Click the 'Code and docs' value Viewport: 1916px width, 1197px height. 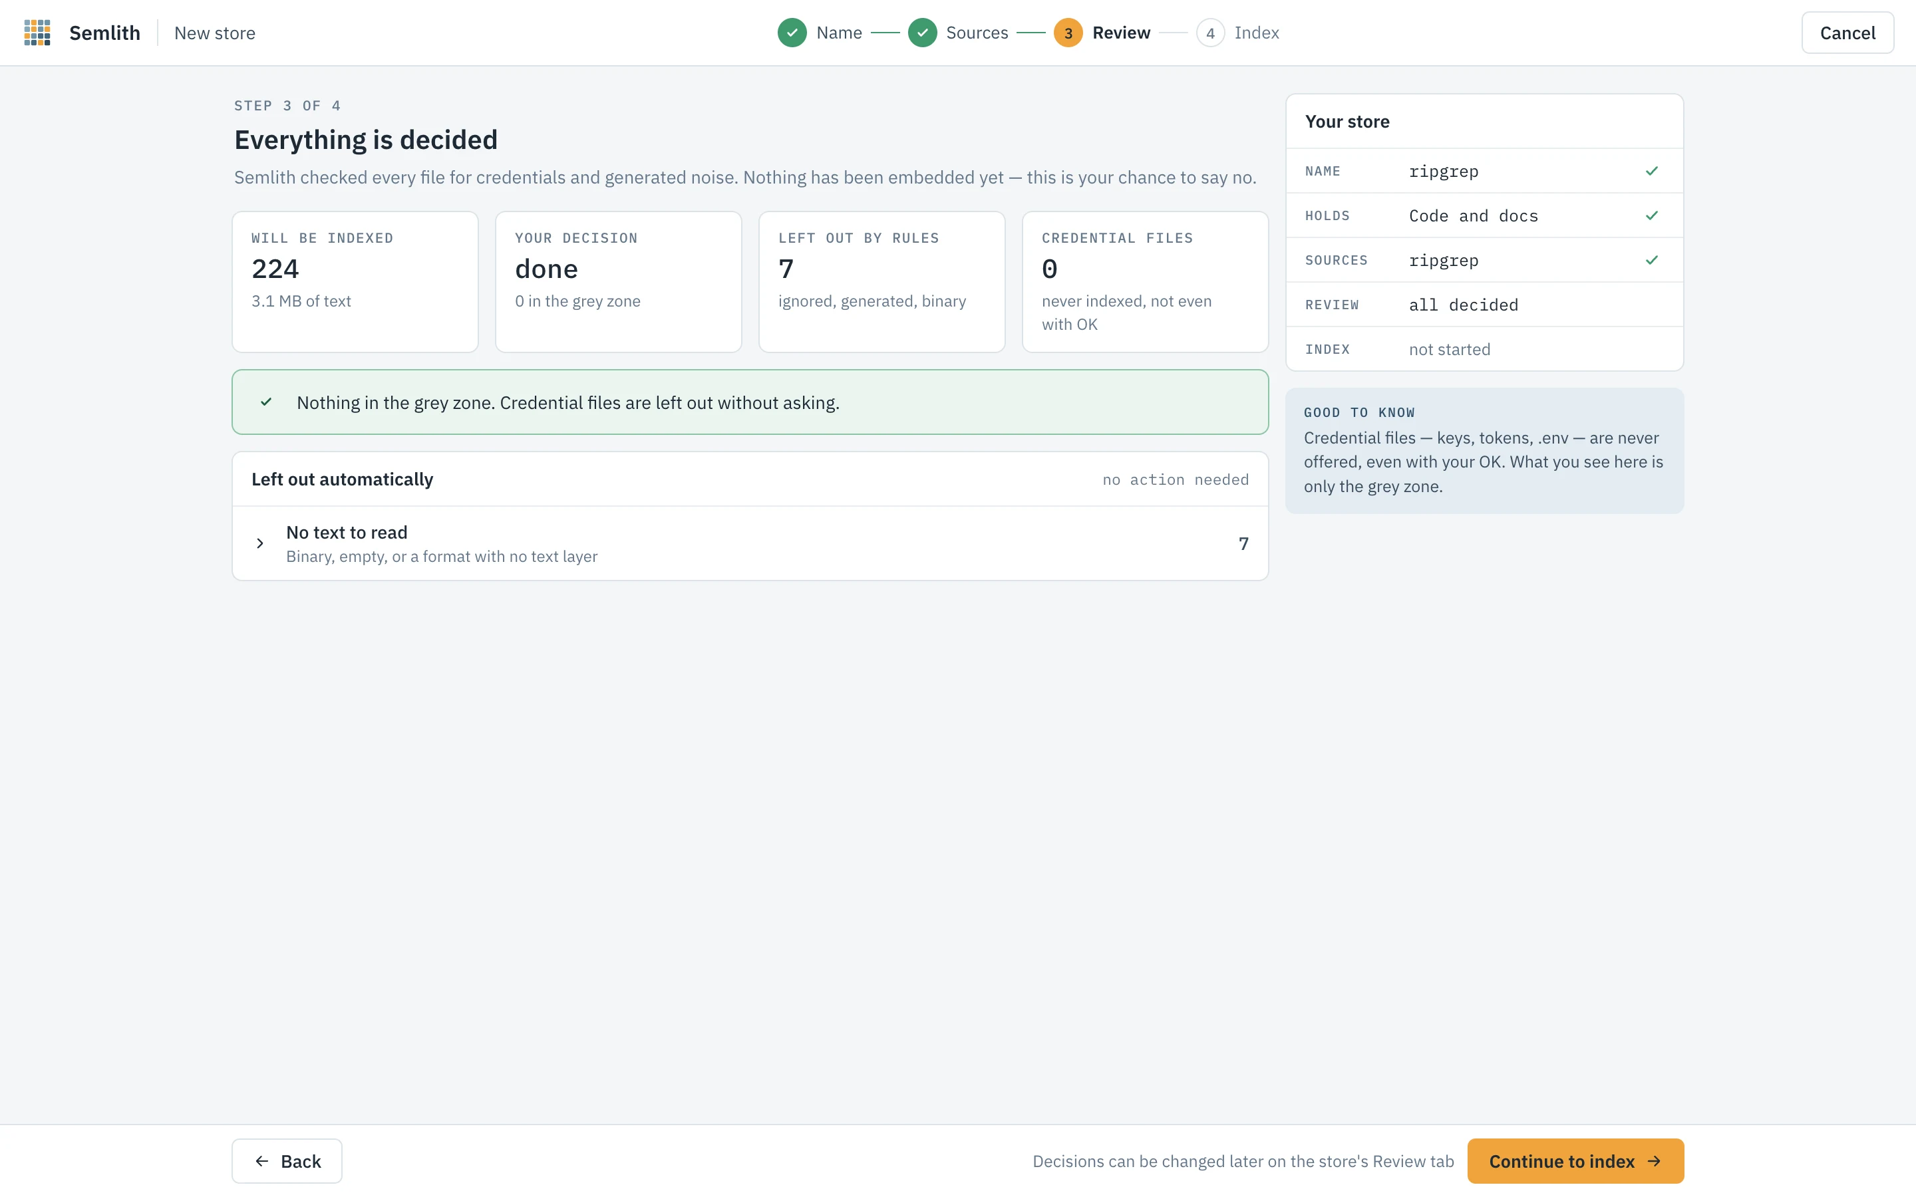tap(1473, 216)
